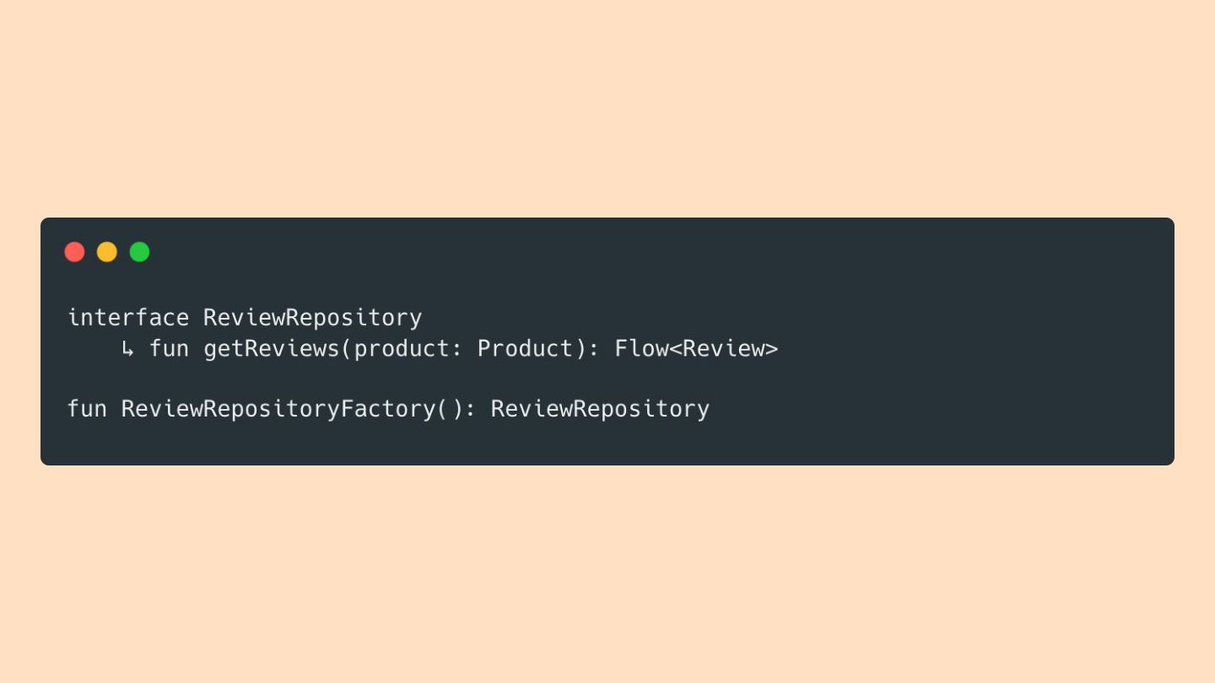Image resolution: width=1215 pixels, height=683 pixels.
Task: Click the empty parentheses after ReviewRepositoryFactory
Action: (450, 409)
